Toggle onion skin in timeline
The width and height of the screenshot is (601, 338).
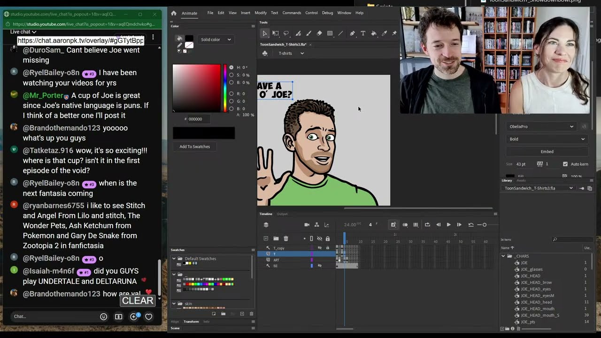[405, 225]
